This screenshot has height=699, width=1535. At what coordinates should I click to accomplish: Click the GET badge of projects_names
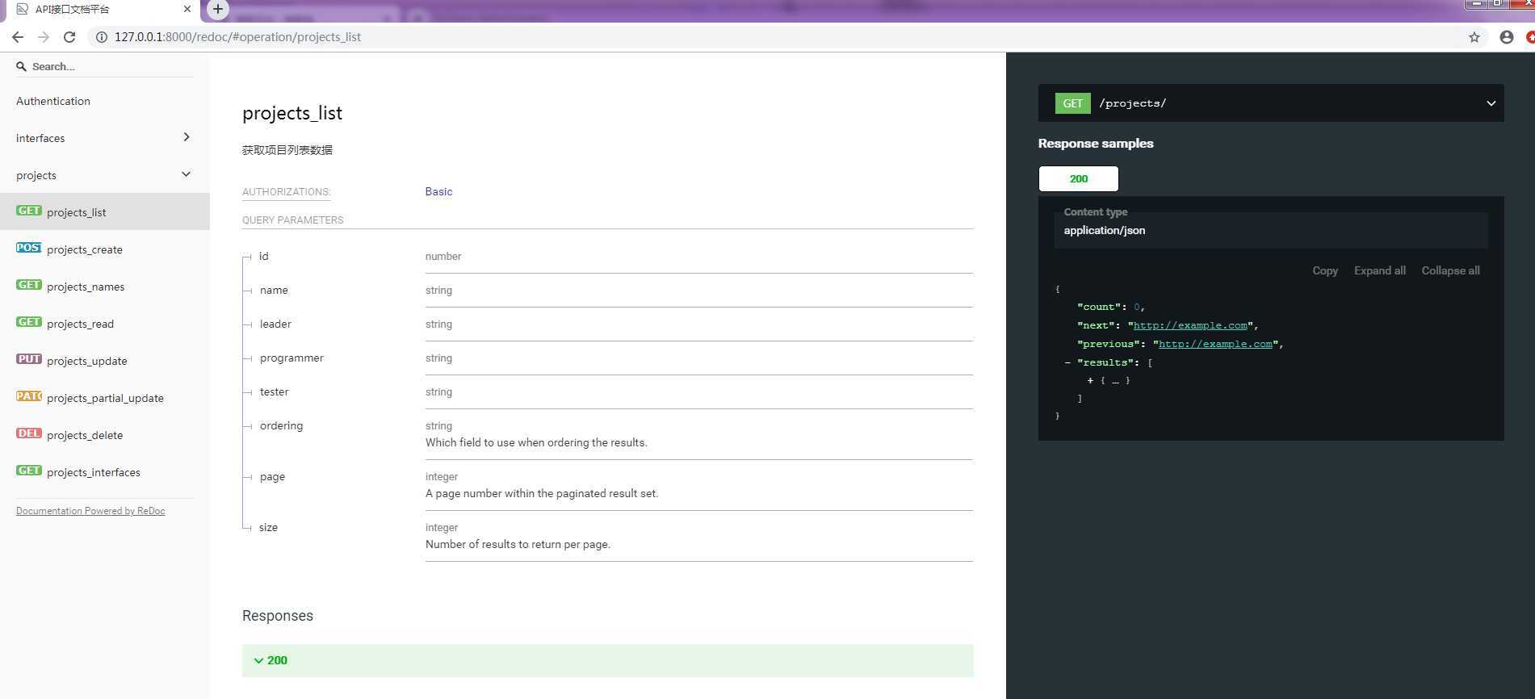pyautogui.click(x=29, y=285)
